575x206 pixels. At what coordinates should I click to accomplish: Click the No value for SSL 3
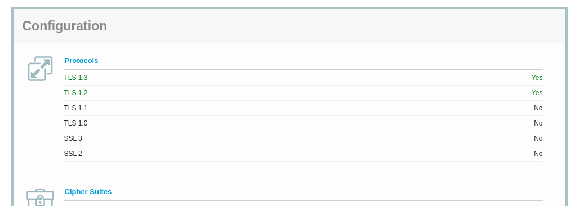[x=538, y=138]
